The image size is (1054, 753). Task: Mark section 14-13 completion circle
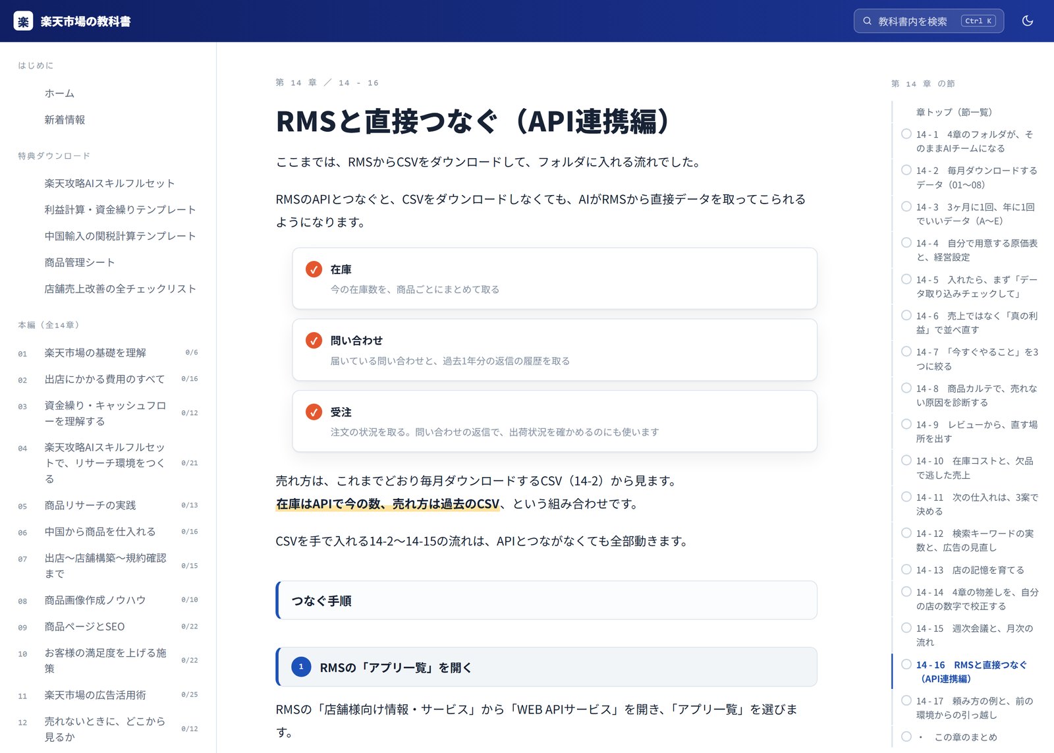pyautogui.click(x=906, y=569)
